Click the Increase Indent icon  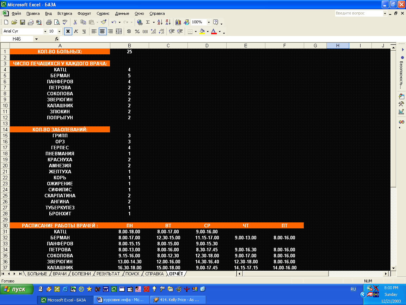[x=180, y=31]
